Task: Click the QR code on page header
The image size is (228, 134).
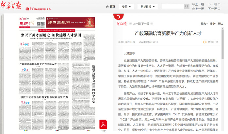Action: point(41,24)
